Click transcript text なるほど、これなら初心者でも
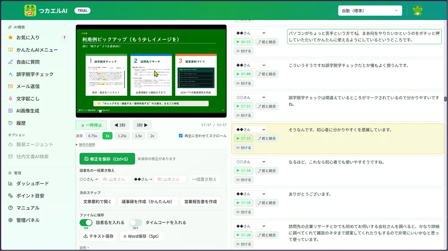 click(336, 162)
